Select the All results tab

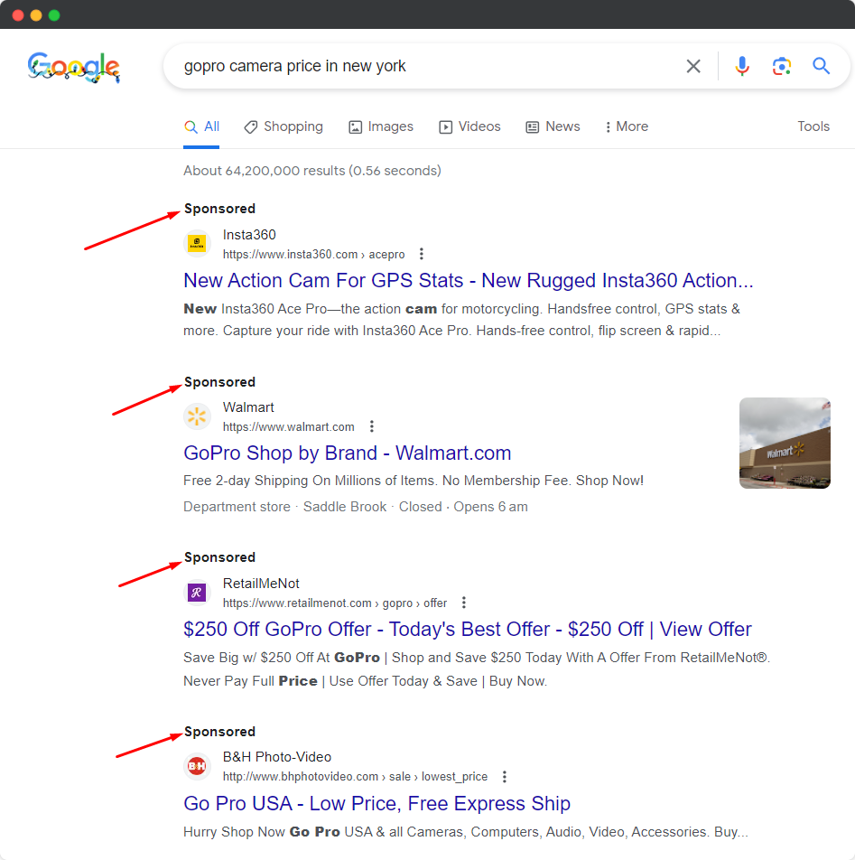[x=201, y=126]
